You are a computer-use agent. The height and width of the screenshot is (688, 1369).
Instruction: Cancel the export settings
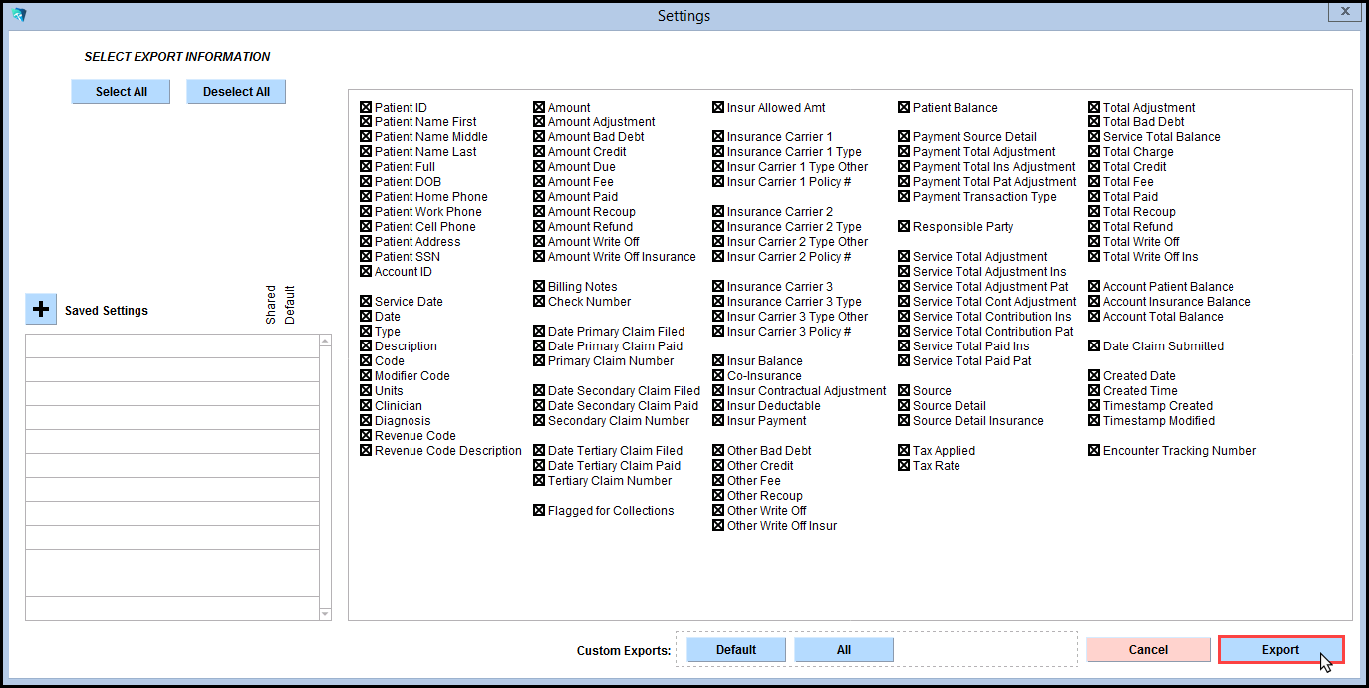click(x=1148, y=650)
